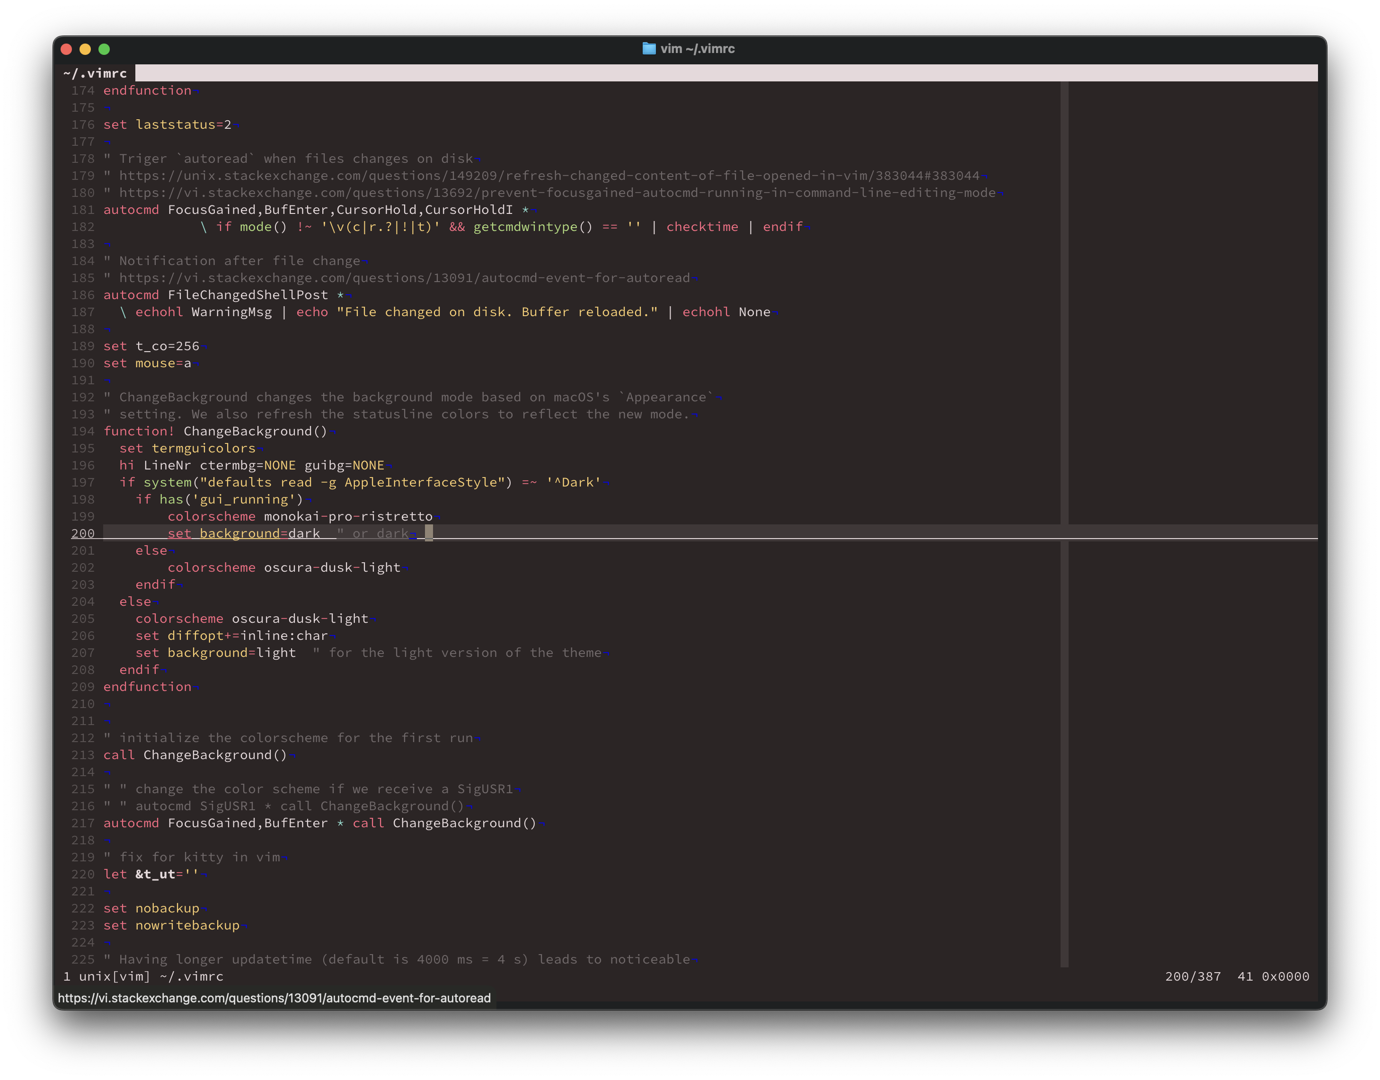Click "has('gui_running')" on line 198

[x=231, y=499]
